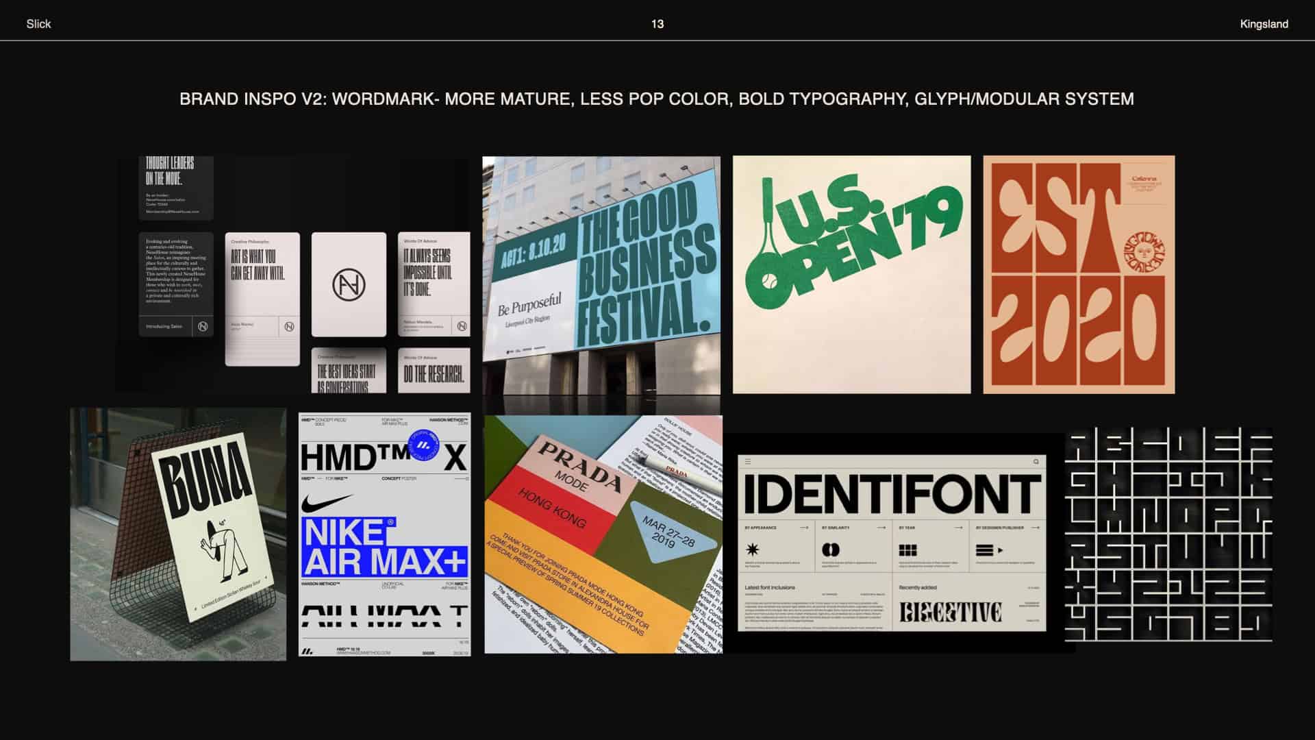Click hamburger menu icon in Identifont mockup

coord(748,462)
